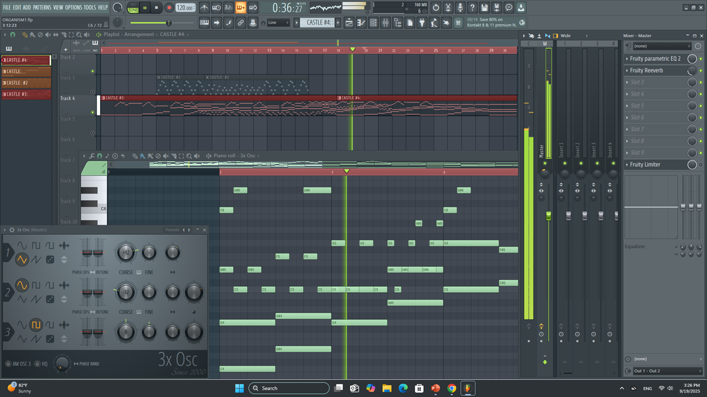
Task: Select sine wave shape for oscillator 1
Action: click(22, 245)
